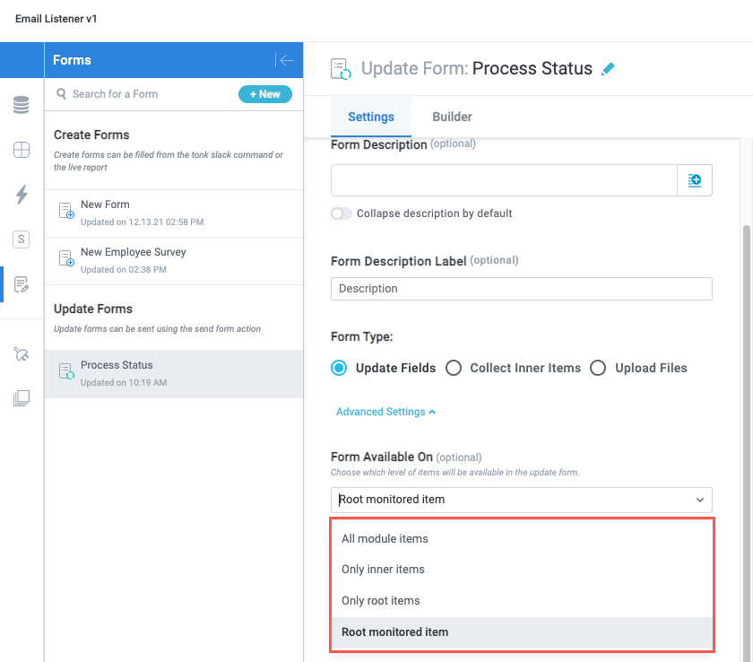Choose the Upload Files form type

[x=598, y=368]
